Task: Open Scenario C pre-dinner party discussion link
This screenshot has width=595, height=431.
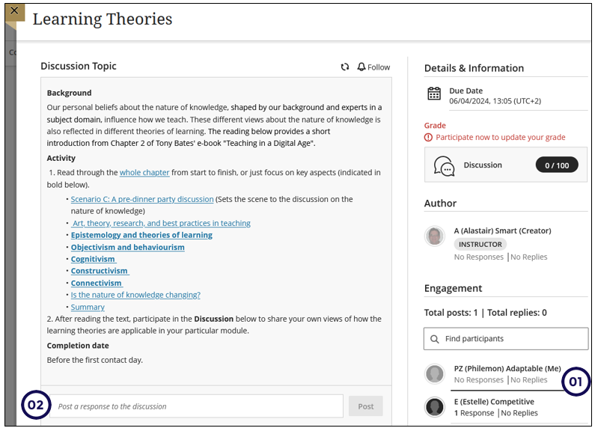Action: 142,199
